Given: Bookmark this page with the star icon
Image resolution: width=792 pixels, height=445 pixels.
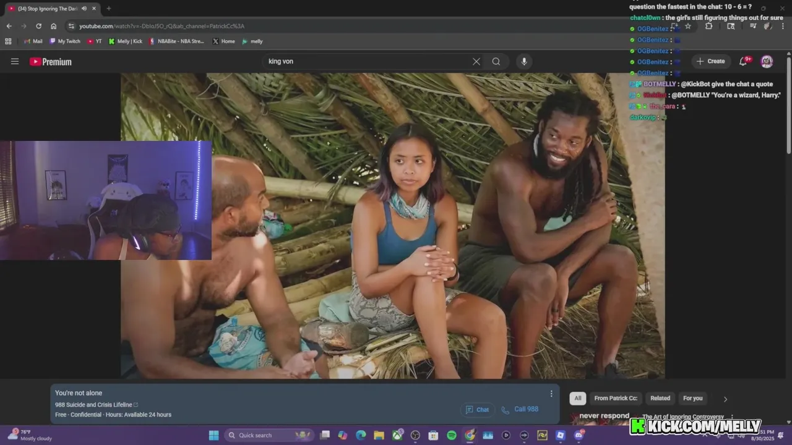Looking at the screenshot, I should pos(687,26).
